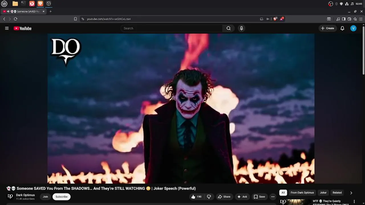Viewport: 365px width, 205px height.
Task: Bookmark this page
Action: click(75, 19)
